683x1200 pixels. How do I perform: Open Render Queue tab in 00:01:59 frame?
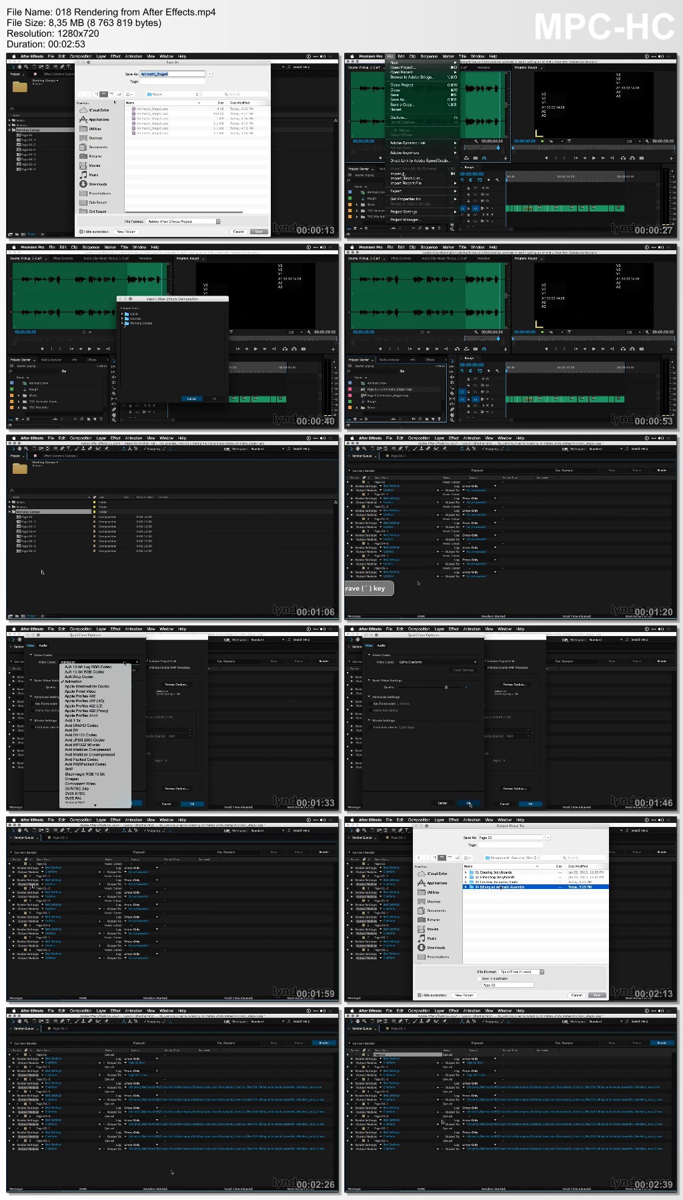pyautogui.click(x=23, y=838)
